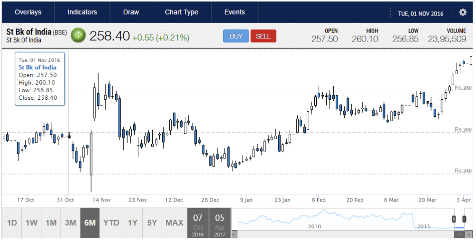Expand the Indicators menu
The image size is (476, 244).
tap(82, 12)
